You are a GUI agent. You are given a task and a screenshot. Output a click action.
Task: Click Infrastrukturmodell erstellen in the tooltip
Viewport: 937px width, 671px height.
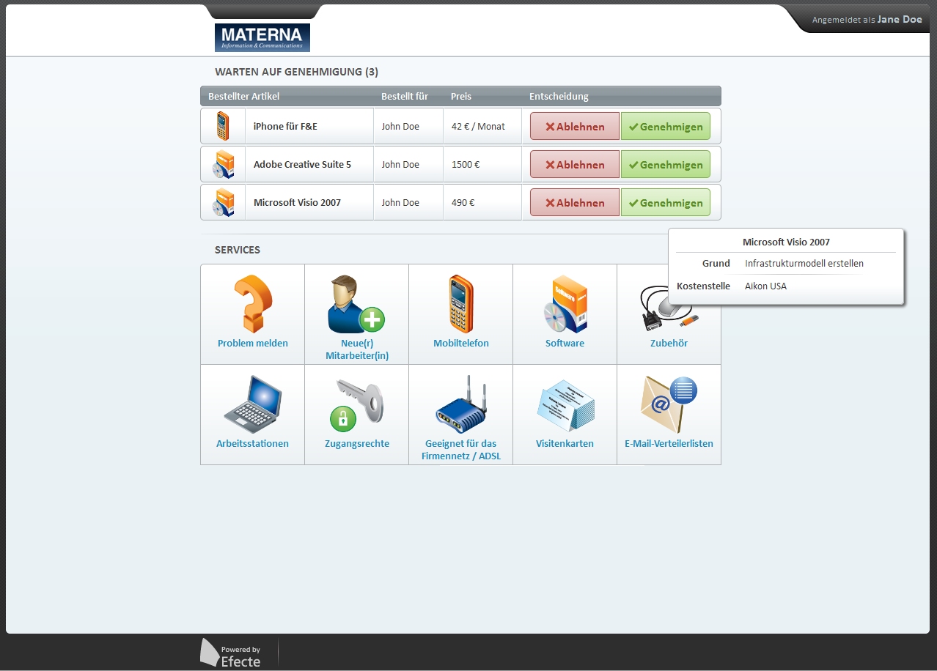tap(804, 263)
